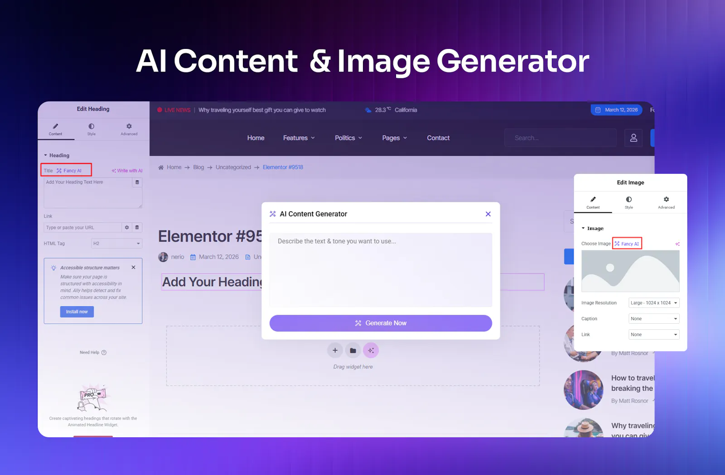Close the AI Content Generator dialog
Viewport: 725px width, 475px height.
[x=488, y=214]
